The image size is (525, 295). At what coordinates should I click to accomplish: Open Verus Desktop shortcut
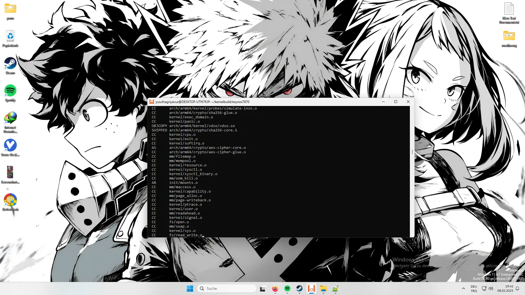[10, 148]
